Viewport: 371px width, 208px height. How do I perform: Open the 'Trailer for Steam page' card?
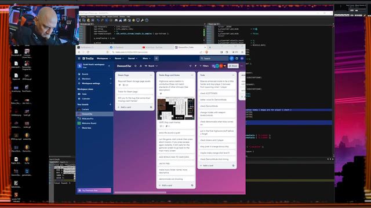[x=135, y=92]
